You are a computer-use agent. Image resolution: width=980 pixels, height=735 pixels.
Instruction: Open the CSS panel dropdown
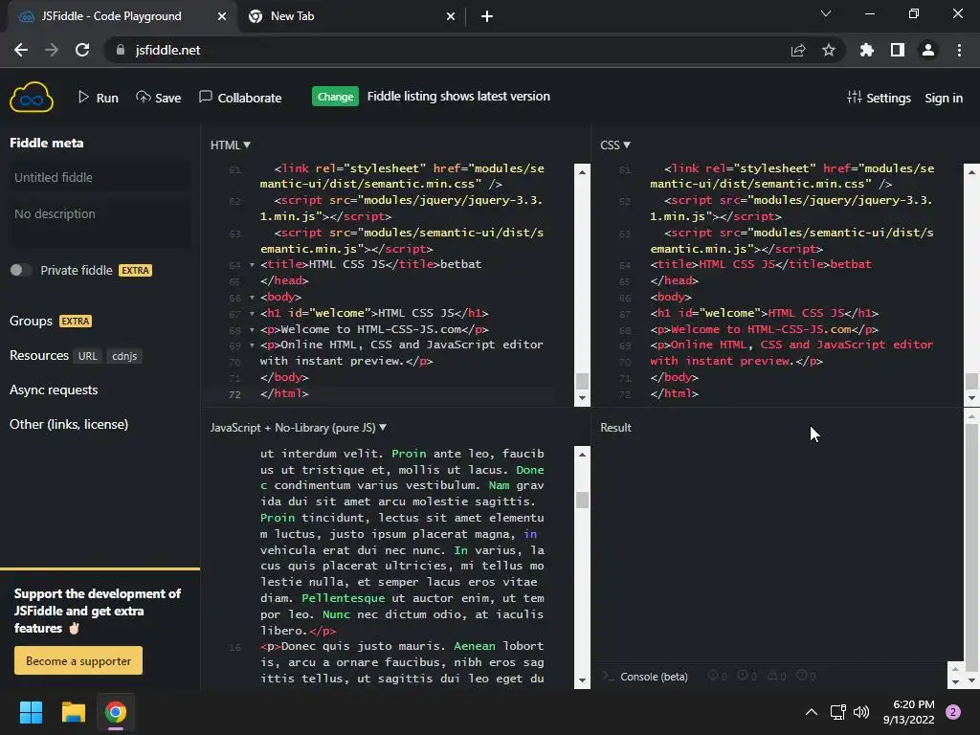coord(615,145)
